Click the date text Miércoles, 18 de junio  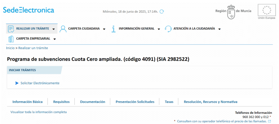pos(131,12)
